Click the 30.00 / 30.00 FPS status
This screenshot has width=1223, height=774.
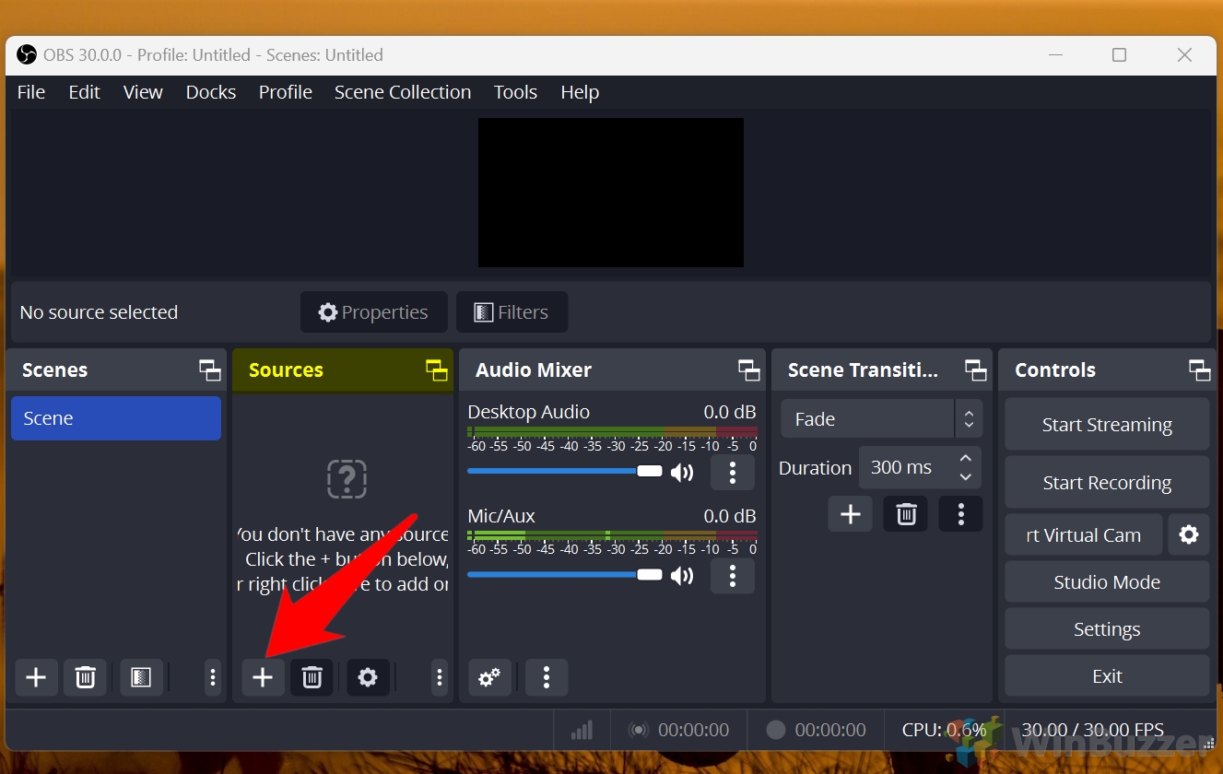pyautogui.click(x=1093, y=730)
